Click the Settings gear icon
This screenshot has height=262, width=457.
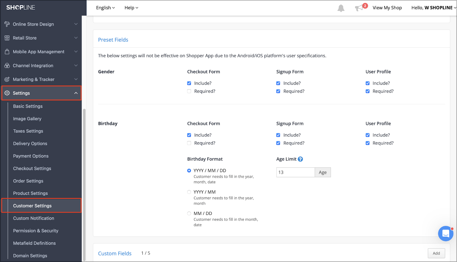[x=7, y=93]
